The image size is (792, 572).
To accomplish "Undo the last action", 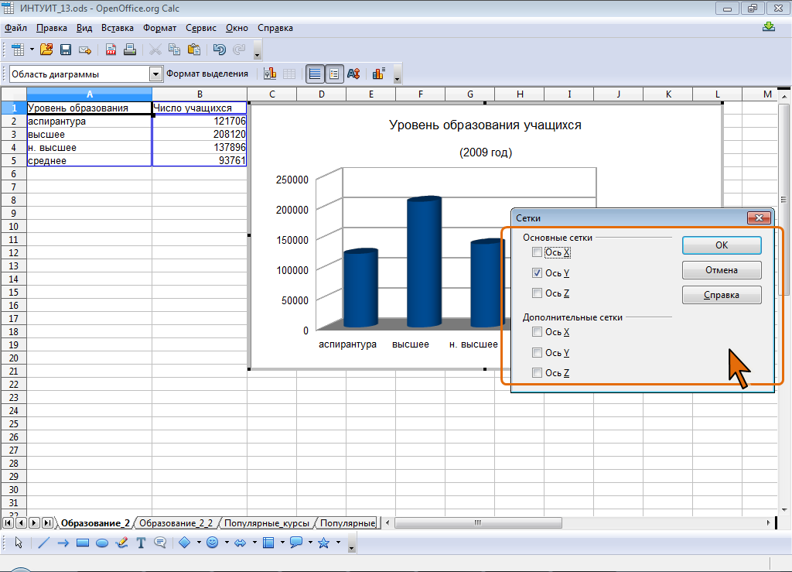I will pyautogui.click(x=219, y=50).
